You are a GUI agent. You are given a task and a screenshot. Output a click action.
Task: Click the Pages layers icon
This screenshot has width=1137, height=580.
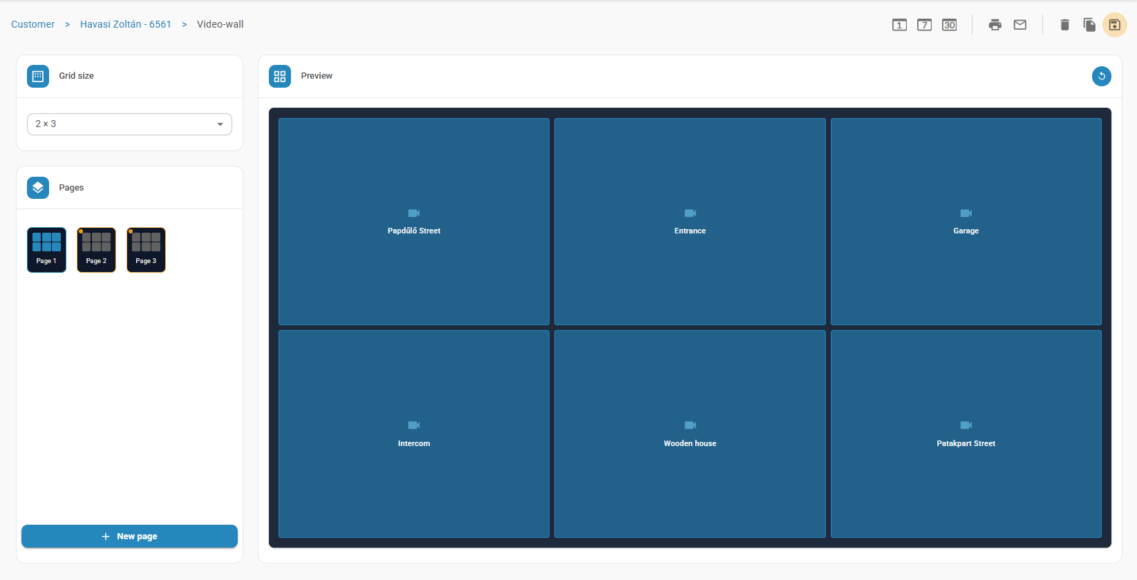(x=38, y=188)
